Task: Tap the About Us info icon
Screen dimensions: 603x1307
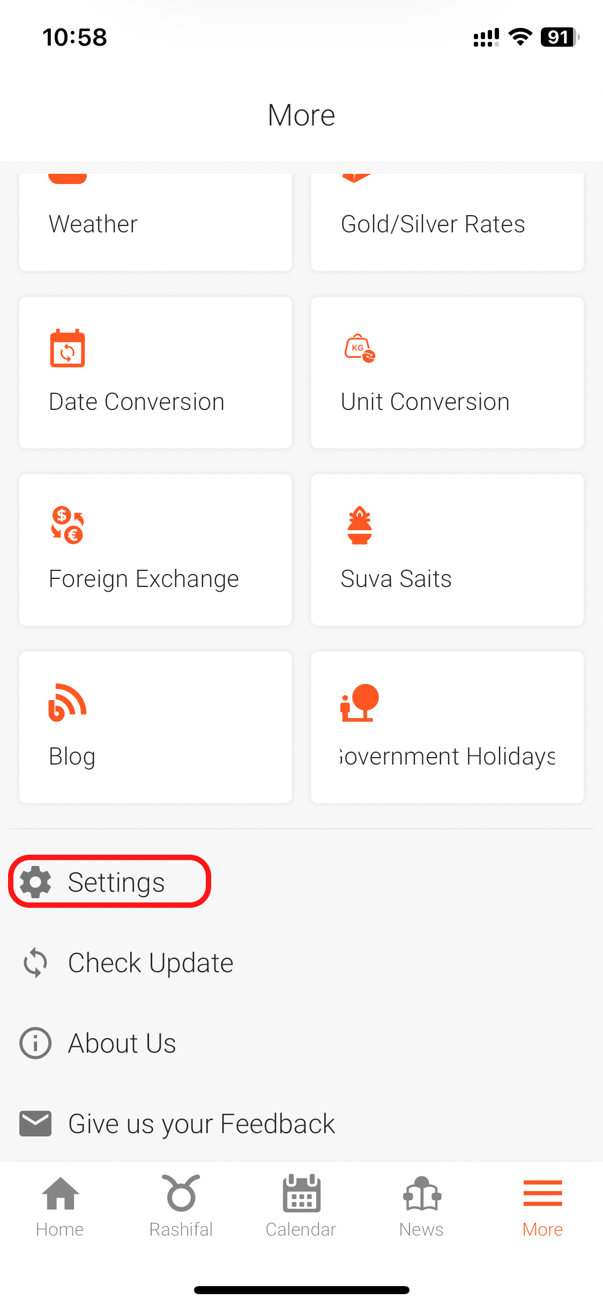Action: pos(35,1043)
